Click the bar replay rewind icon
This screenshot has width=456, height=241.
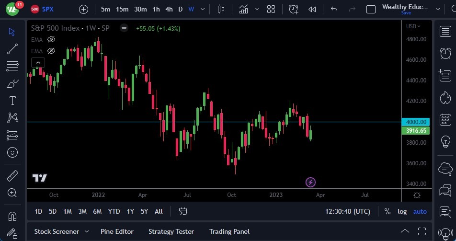coord(312,9)
